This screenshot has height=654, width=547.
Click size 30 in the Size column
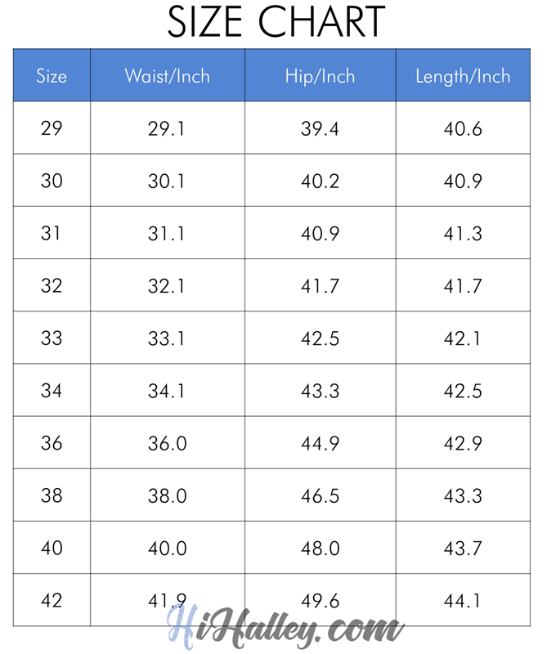tap(52, 181)
